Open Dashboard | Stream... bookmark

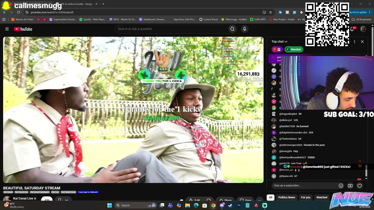(x=153, y=20)
